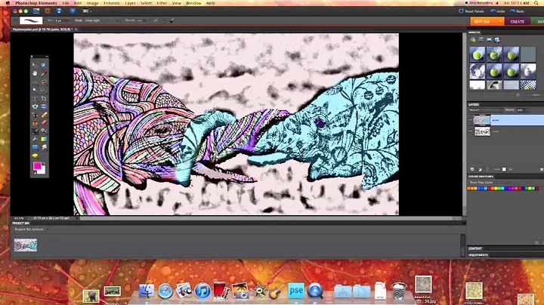Image resolution: width=544 pixels, height=305 pixels.
Task: Toggle airbrush mode in options bar
Action: pyautogui.click(x=156, y=20)
